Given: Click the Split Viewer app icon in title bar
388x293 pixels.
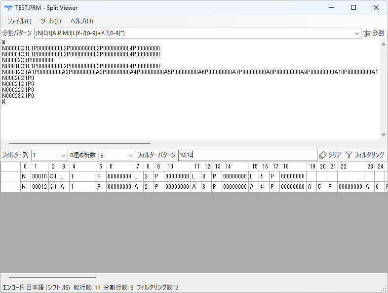Looking at the screenshot, I should [8, 7].
